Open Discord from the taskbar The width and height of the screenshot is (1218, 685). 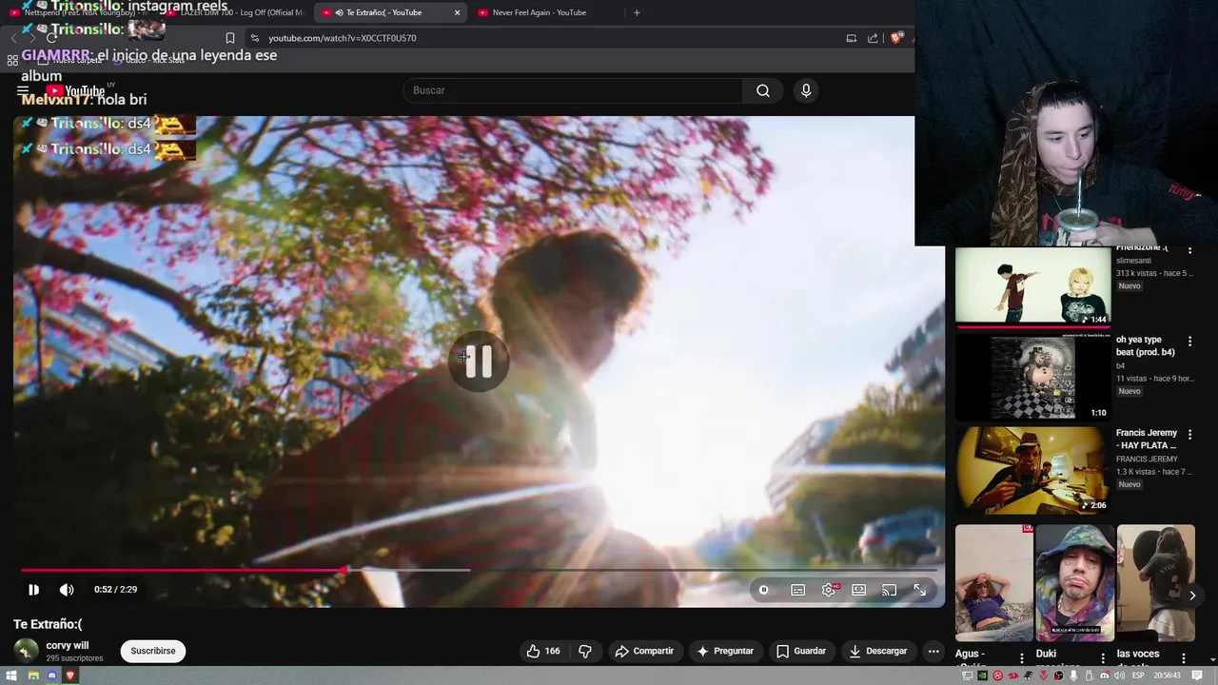point(52,675)
